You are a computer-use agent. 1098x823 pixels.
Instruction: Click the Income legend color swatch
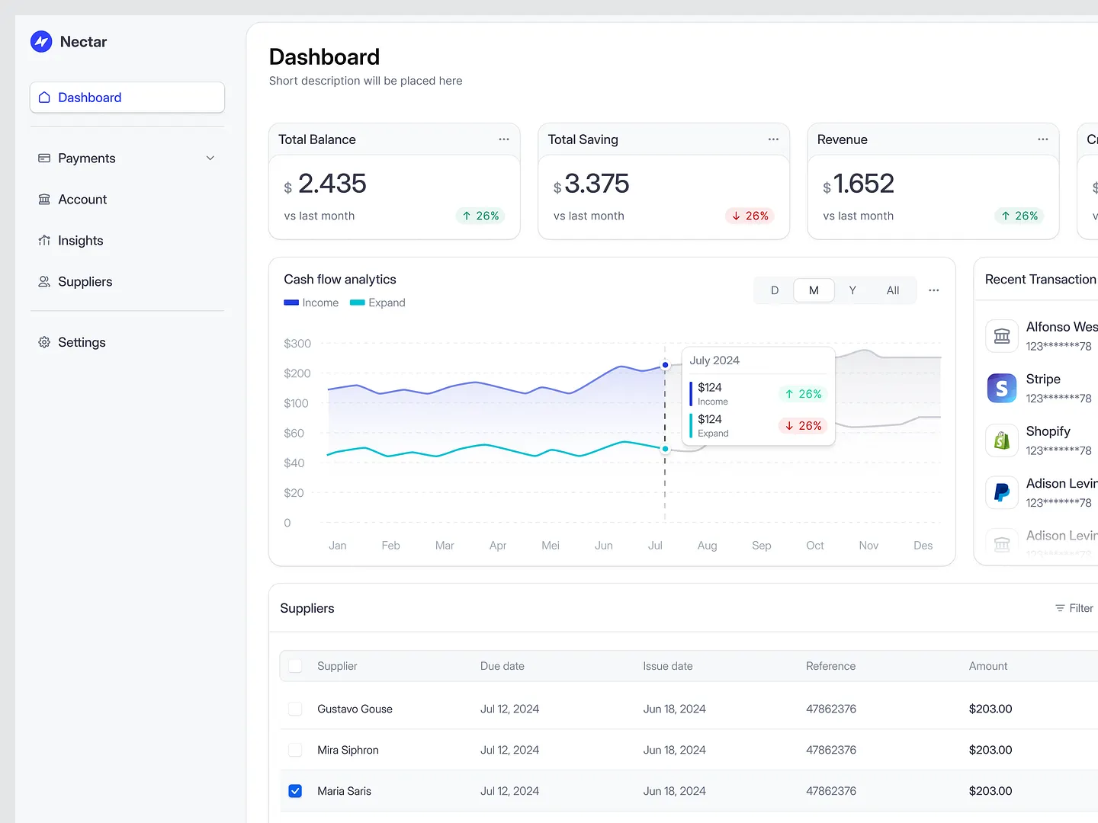(291, 303)
